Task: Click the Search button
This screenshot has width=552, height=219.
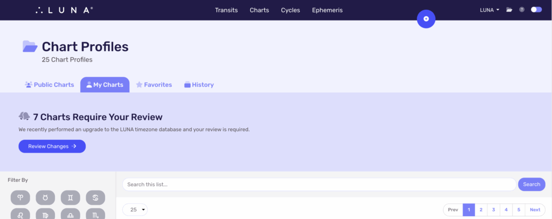Action: 531,184
